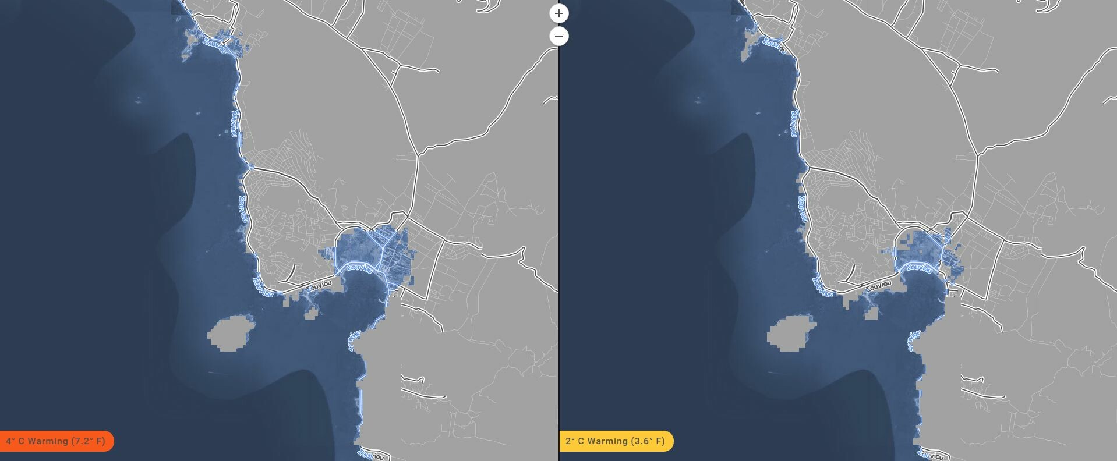Click Σουνίου label at bottom edge of 2°C map

click(930, 454)
